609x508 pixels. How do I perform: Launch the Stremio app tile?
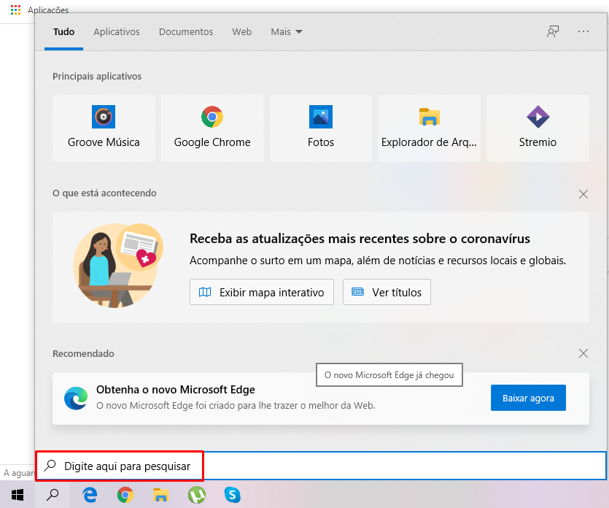point(538,128)
